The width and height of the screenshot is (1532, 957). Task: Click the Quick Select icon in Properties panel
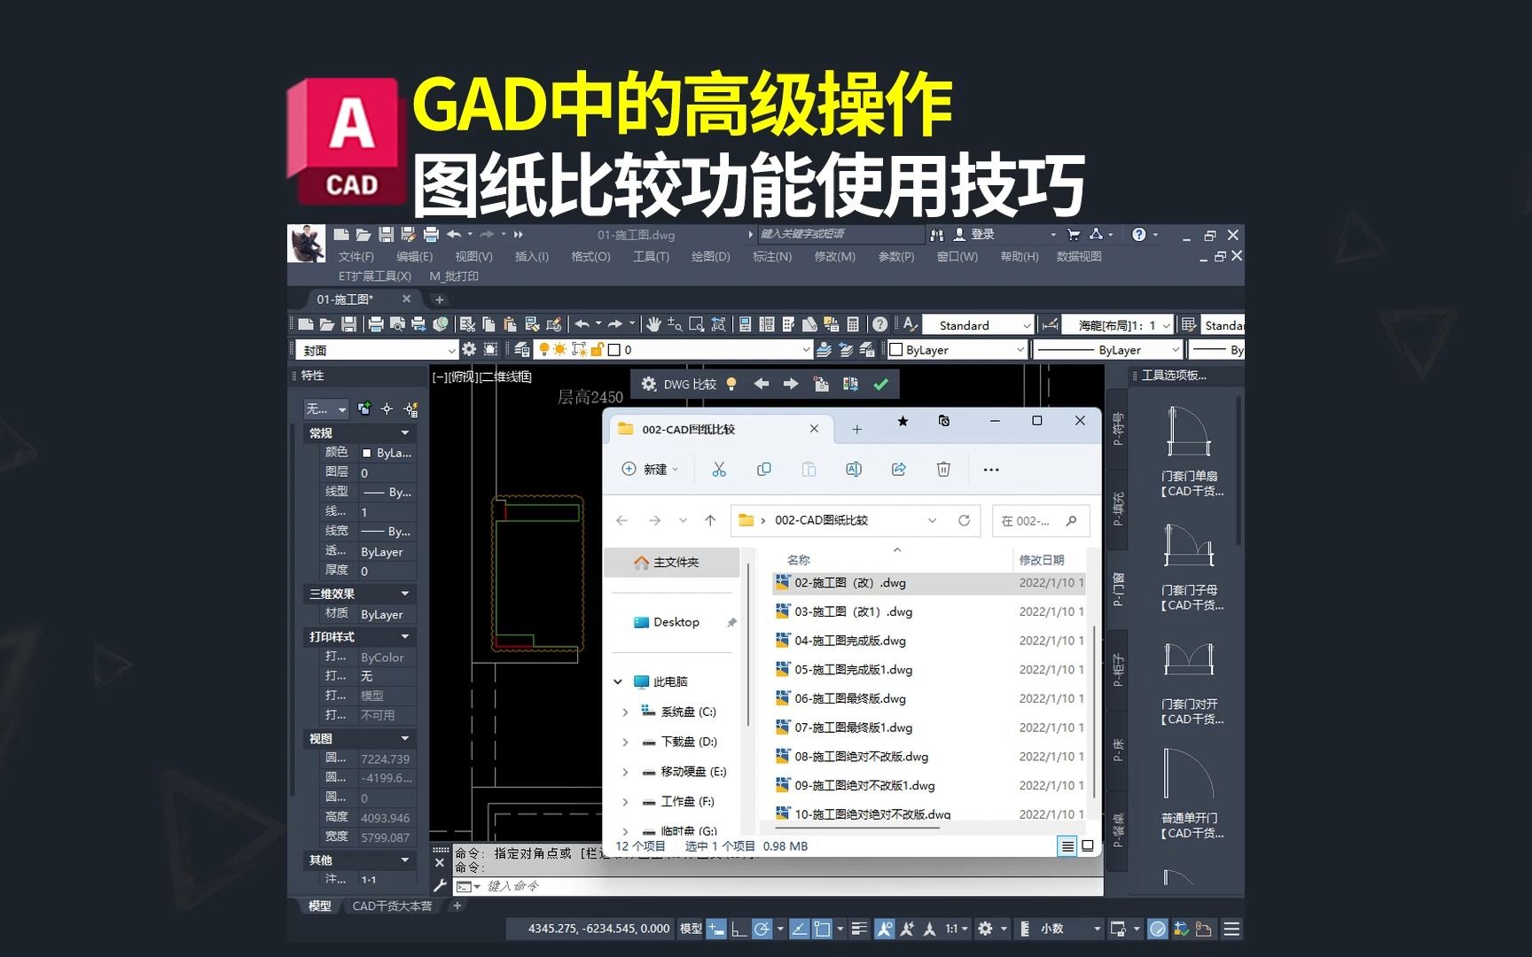click(410, 408)
